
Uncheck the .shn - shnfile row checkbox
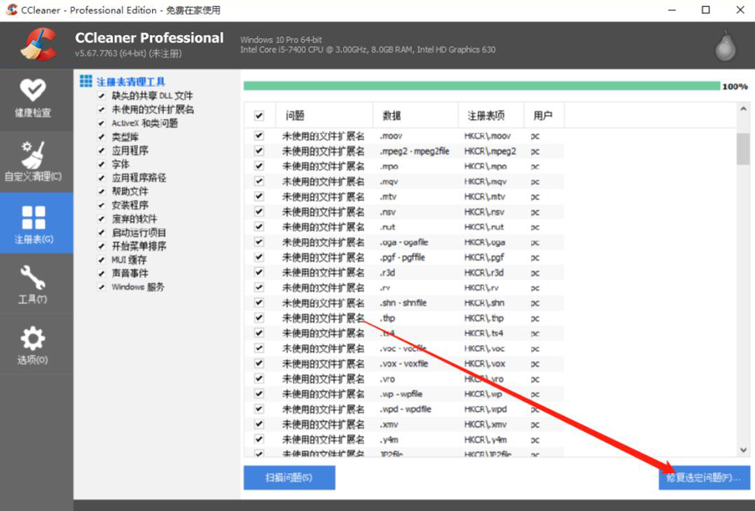tap(259, 302)
